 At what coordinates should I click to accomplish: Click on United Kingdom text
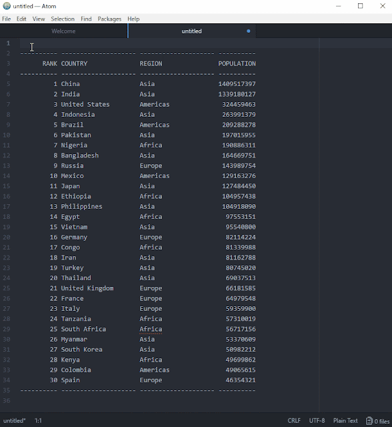pos(87,288)
